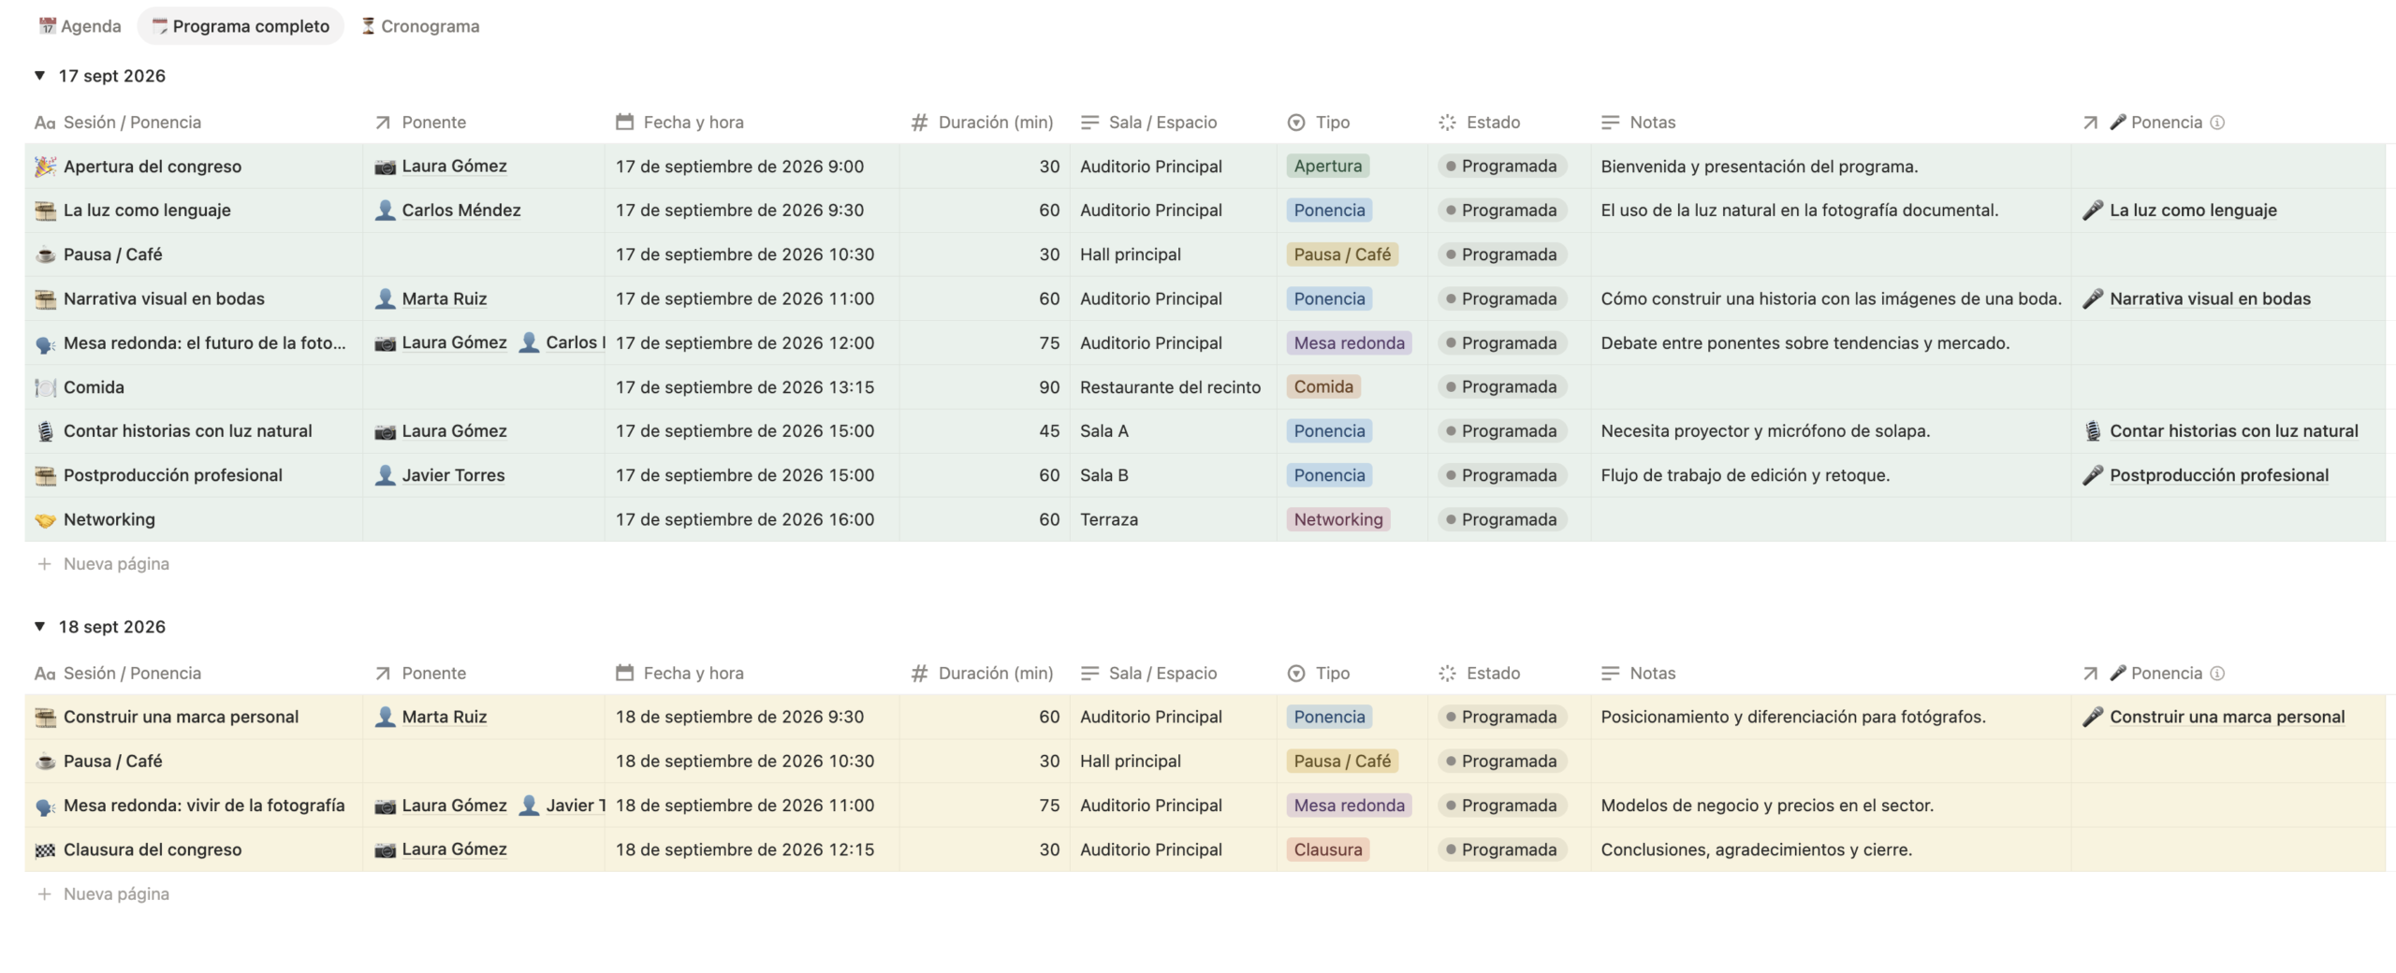Click the speech icon of Mesa redonda: el futuro row
This screenshot has width=2396, height=973.
45,344
